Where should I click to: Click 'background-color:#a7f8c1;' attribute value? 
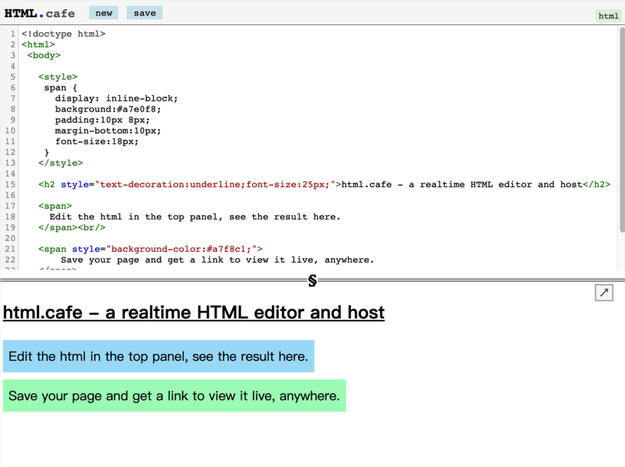[x=181, y=249]
